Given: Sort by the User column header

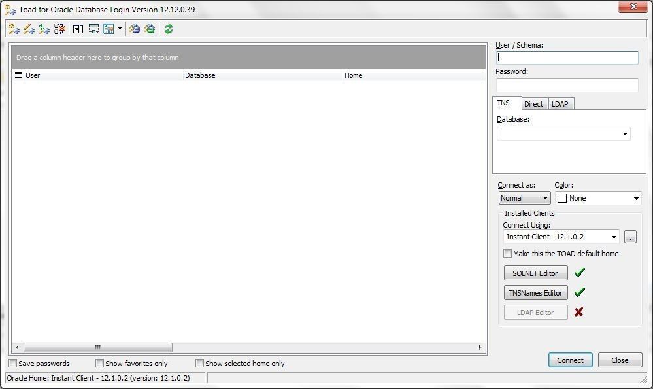Looking at the screenshot, I should 103,75.
